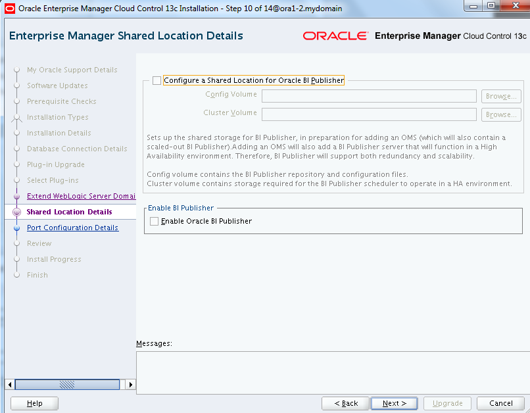530x413 pixels.
Task: Click the Port Configuration Details step bullet
Action: pos(16,228)
